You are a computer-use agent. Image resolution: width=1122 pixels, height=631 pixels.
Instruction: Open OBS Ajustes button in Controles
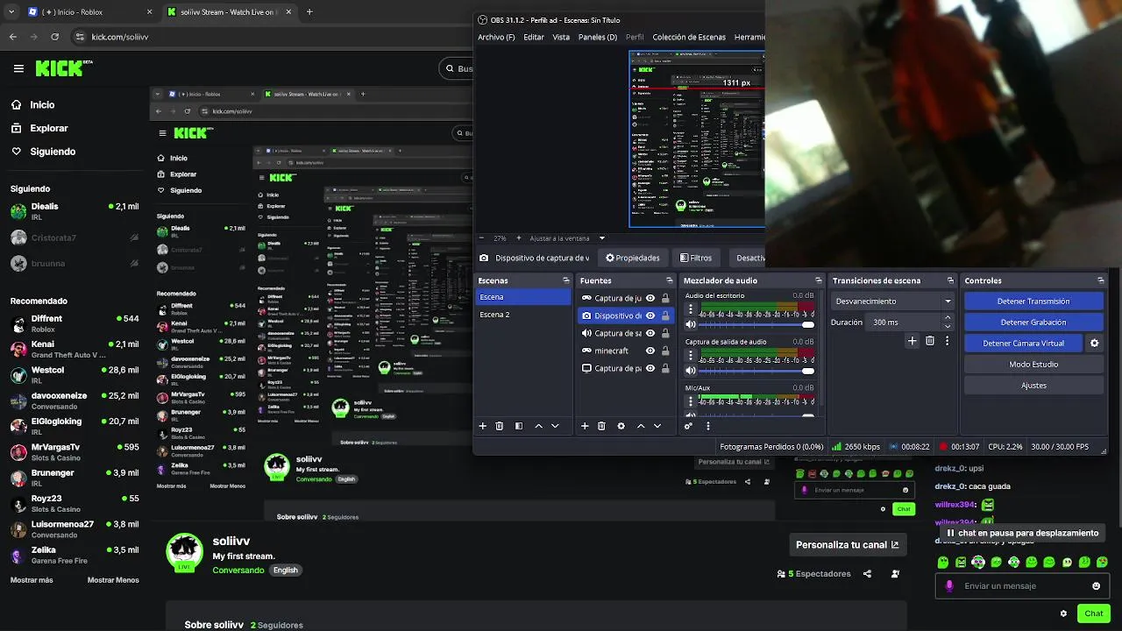click(1033, 386)
